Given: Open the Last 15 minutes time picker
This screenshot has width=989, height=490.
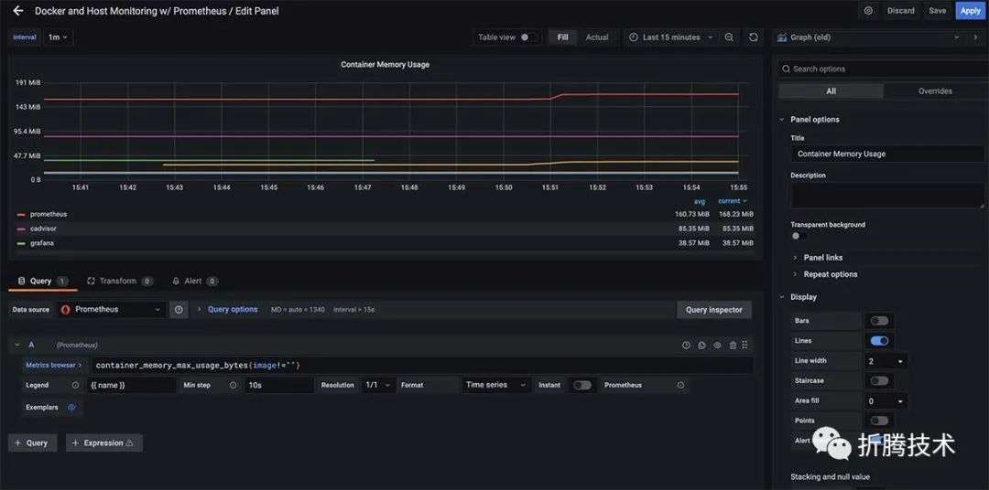Looking at the screenshot, I should coord(671,37).
